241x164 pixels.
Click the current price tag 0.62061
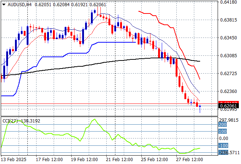[229, 106]
